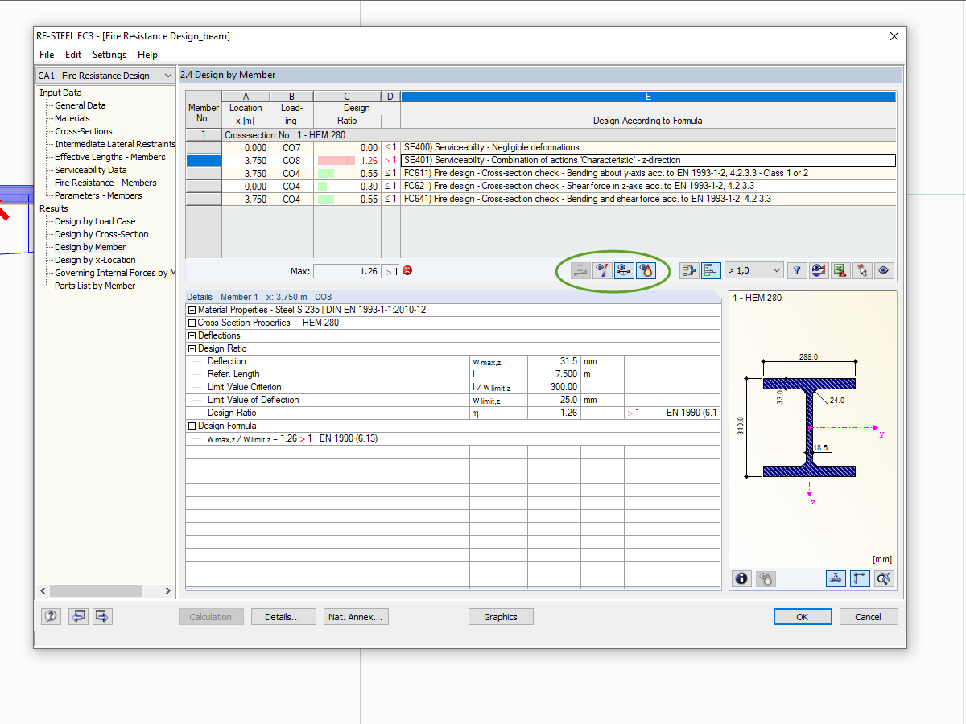The image size is (966, 724).
Task: Toggle fire resistance design results filter icon
Action: tap(645, 271)
